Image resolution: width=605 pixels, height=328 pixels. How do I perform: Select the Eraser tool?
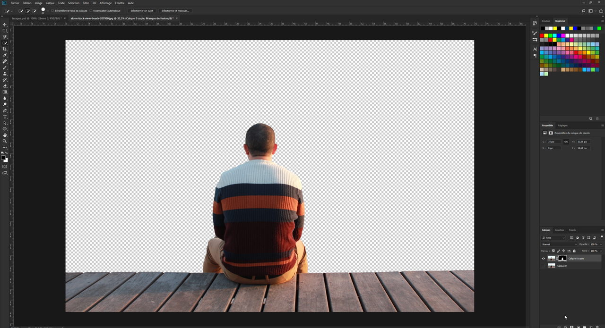5,86
